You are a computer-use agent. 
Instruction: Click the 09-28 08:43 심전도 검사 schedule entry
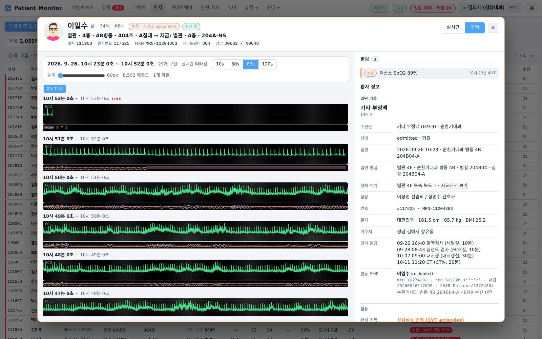pyautogui.click(x=439, y=250)
